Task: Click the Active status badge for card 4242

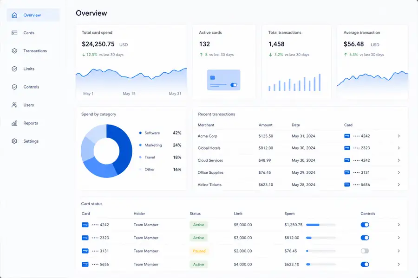Action: pos(199,225)
